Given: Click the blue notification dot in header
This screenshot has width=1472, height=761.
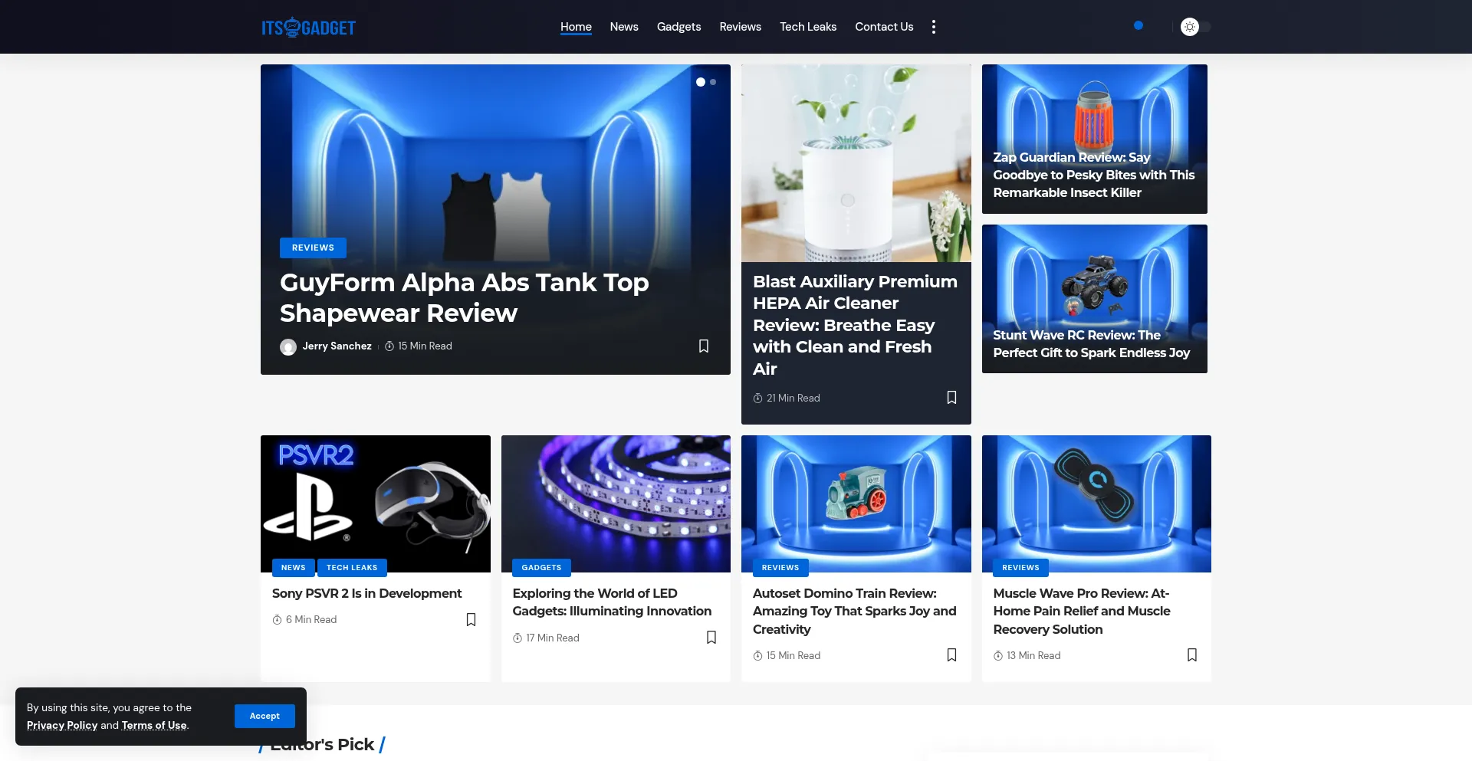Looking at the screenshot, I should click(x=1138, y=25).
